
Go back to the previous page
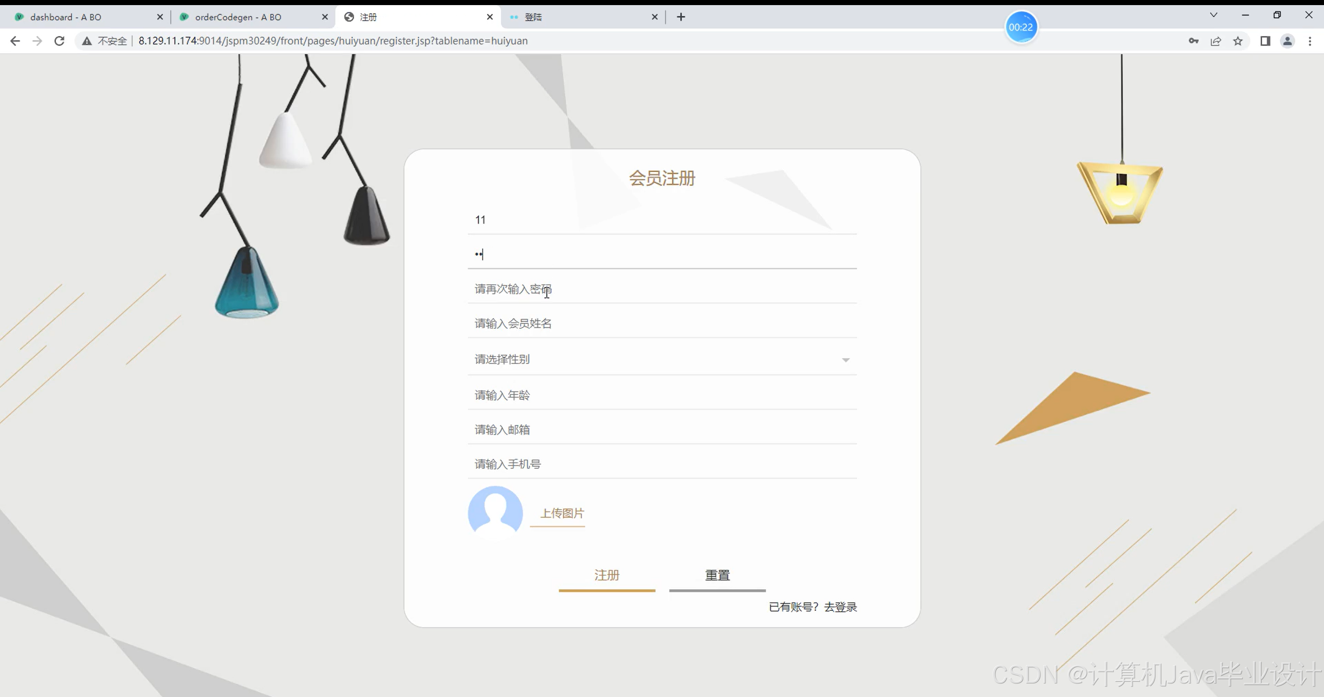click(x=15, y=41)
